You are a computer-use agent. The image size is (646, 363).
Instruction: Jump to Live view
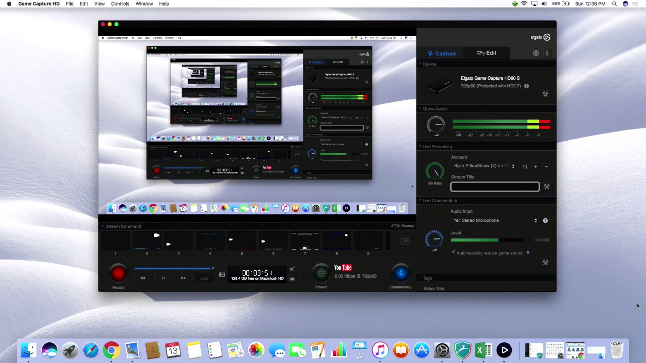click(204, 278)
